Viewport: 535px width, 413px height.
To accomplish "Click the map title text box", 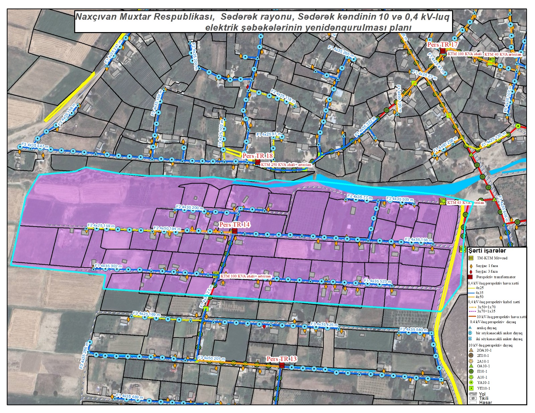I will click(263, 22).
